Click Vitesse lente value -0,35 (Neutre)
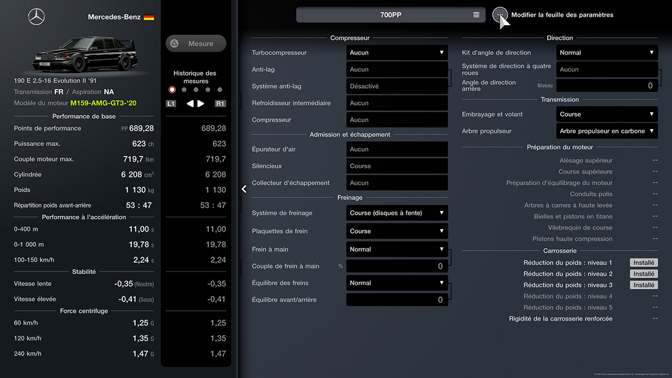This screenshot has width=672, height=378. tap(134, 283)
